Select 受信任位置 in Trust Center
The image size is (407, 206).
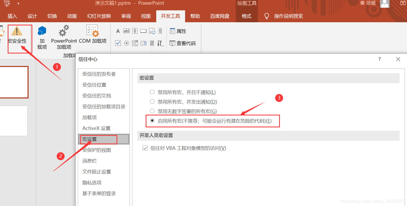point(104,85)
